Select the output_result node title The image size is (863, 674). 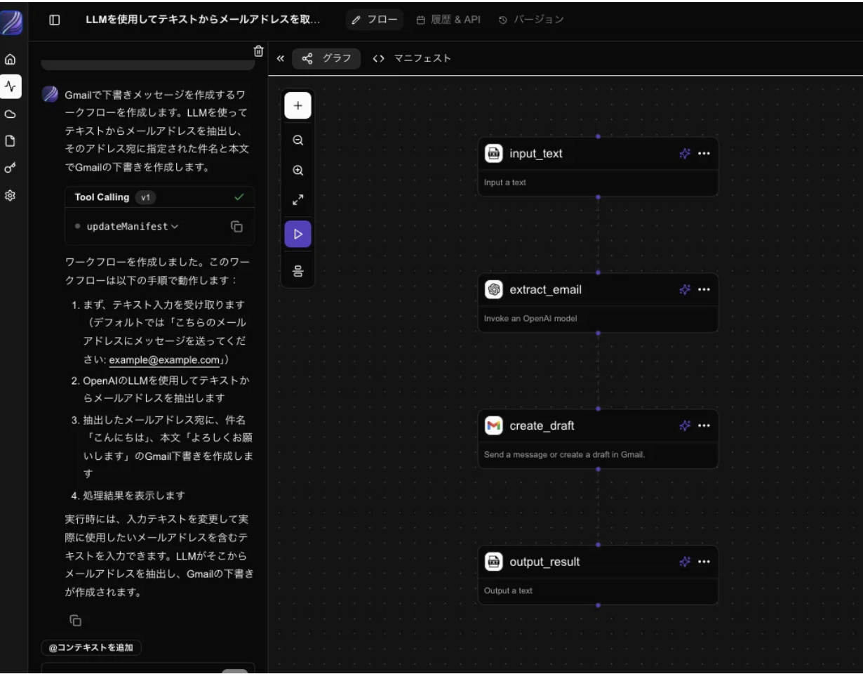[x=544, y=562]
